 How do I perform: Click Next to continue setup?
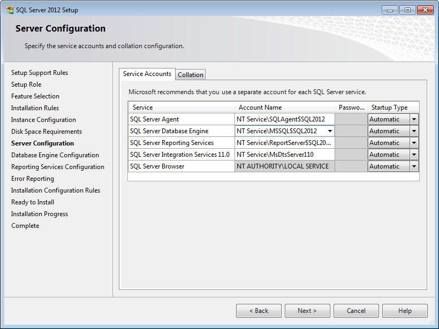(x=307, y=311)
